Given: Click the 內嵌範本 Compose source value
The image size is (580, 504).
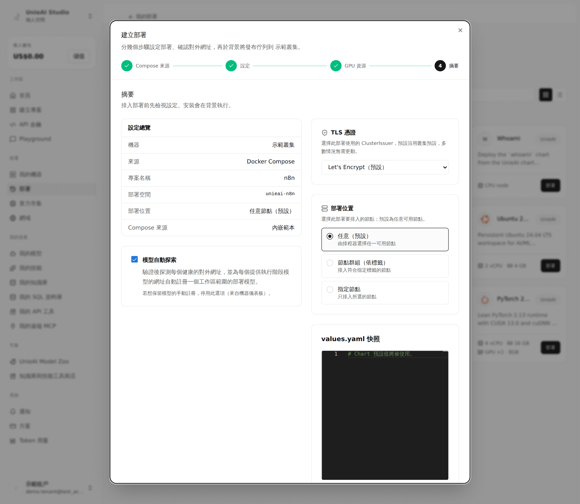Looking at the screenshot, I should click(283, 228).
